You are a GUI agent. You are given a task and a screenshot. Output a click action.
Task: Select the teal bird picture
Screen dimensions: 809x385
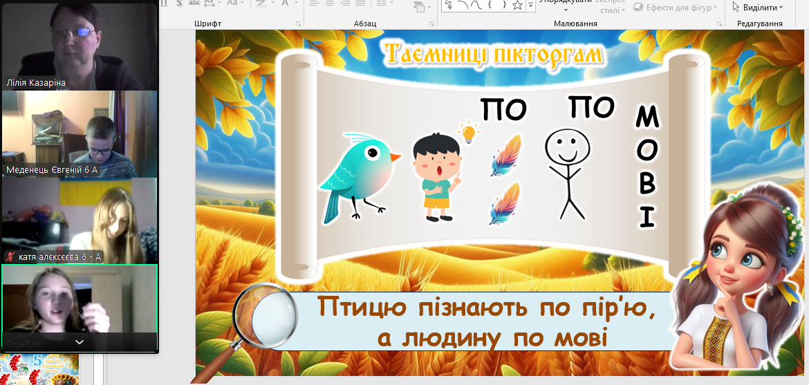tap(359, 178)
